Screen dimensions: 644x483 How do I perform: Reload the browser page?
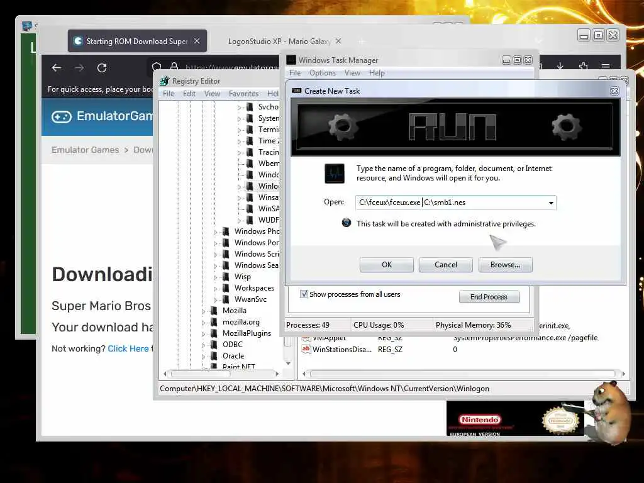(x=102, y=68)
